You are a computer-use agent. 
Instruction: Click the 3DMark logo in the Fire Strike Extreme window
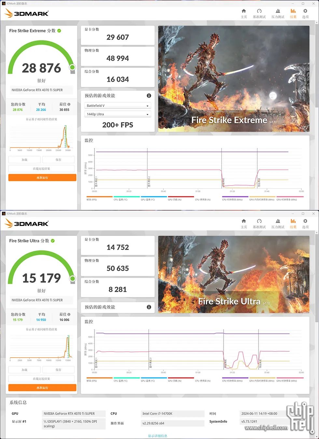tap(27, 13)
